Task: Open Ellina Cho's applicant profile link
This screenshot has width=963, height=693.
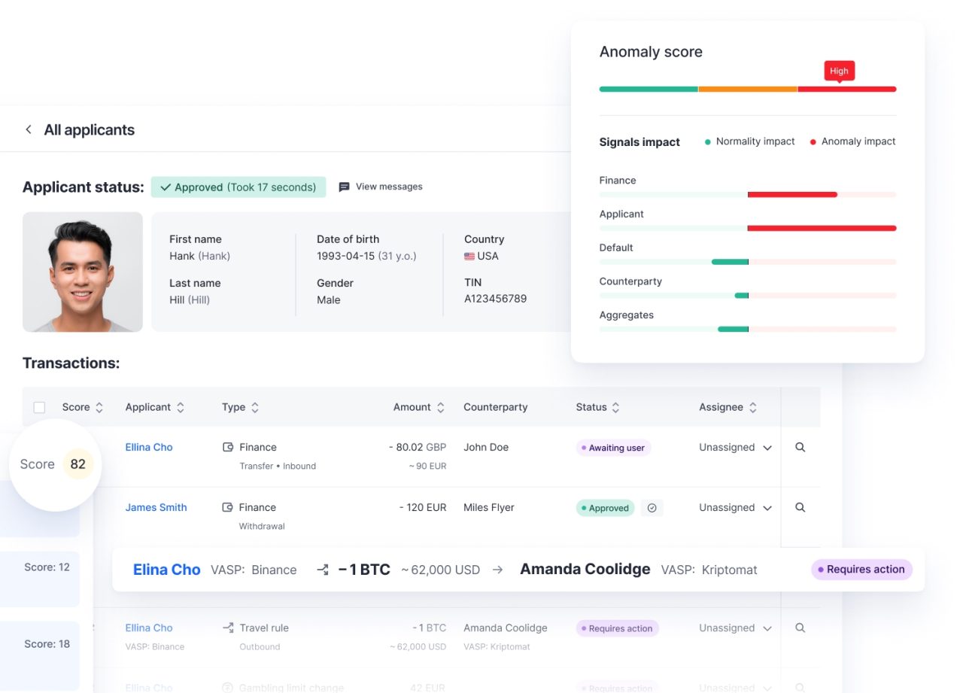Action: pyautogui.click(x=148, y=446)
